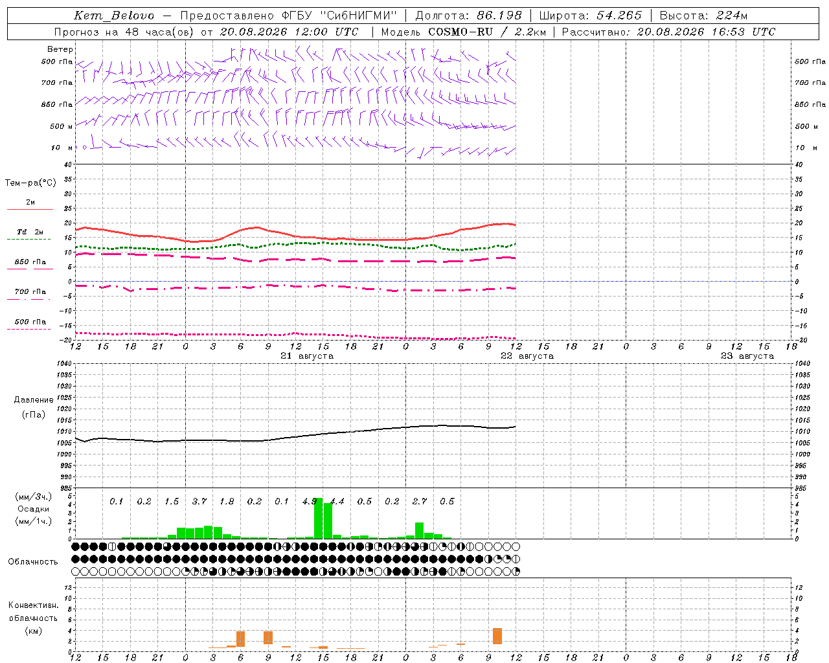Click the 3.7 precipitation value label

(x=199, y=501)
